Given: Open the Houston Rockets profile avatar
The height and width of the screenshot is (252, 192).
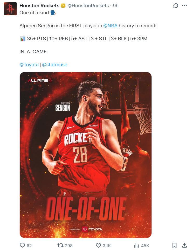Looking at the screenshot, I should point(10,9).
